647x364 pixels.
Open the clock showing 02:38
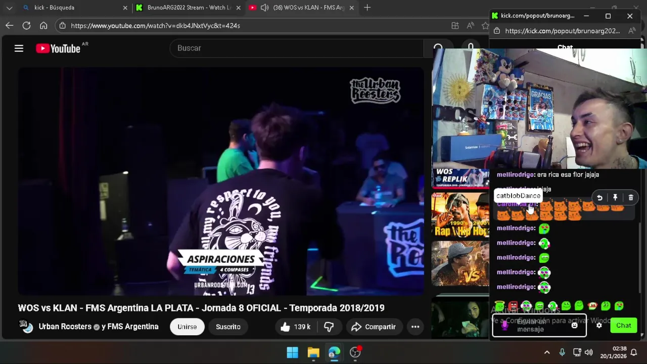click(x=613, y=352)
